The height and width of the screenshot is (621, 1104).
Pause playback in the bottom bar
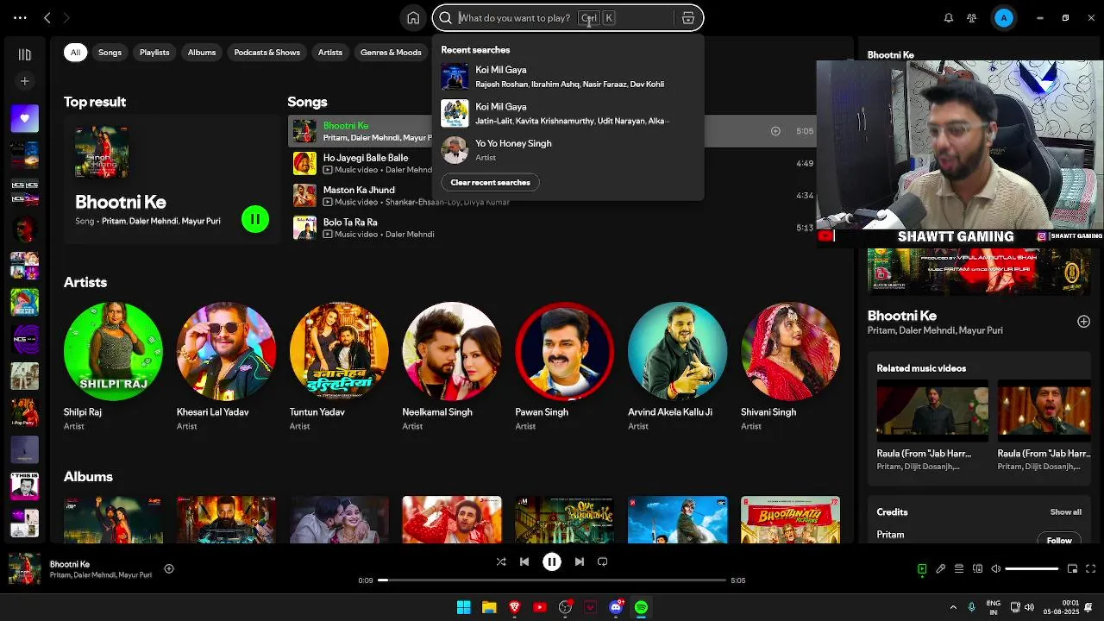552,561
